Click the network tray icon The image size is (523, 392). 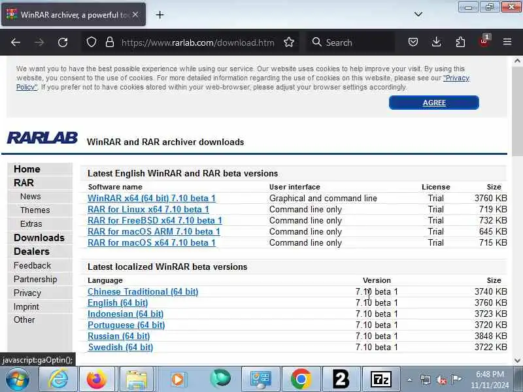pos(426,380)
